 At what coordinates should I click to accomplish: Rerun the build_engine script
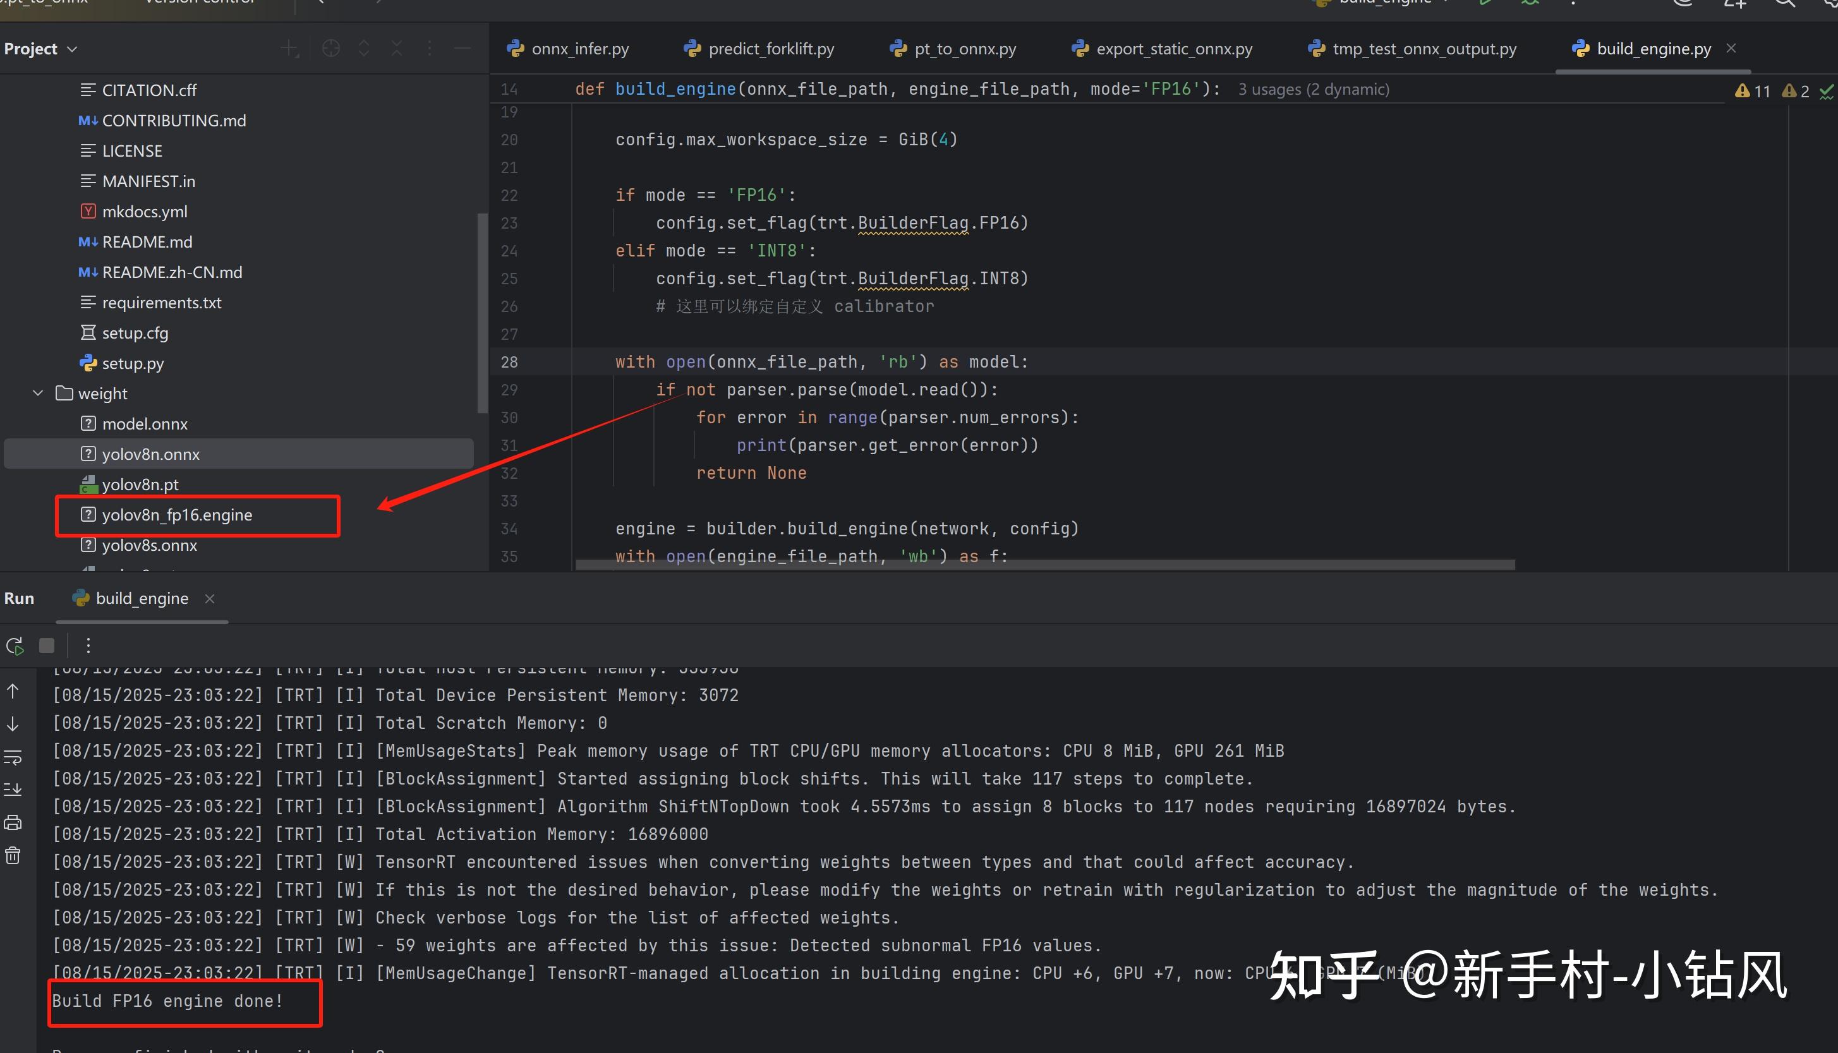(x=15, y=645)
